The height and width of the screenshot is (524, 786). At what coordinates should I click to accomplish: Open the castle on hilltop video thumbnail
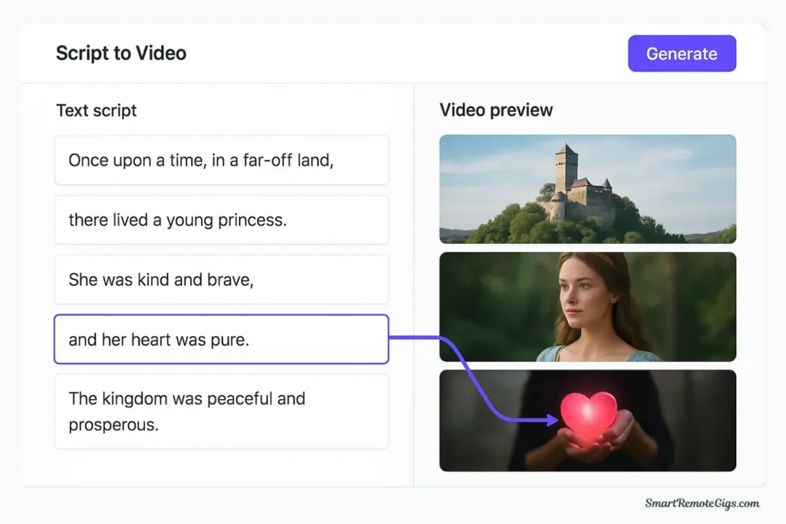click(x=587, y=189)
